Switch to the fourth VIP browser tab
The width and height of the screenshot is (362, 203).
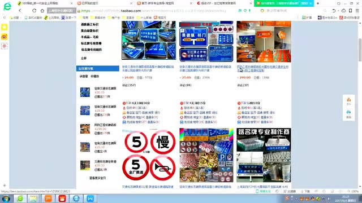(224, 3)
